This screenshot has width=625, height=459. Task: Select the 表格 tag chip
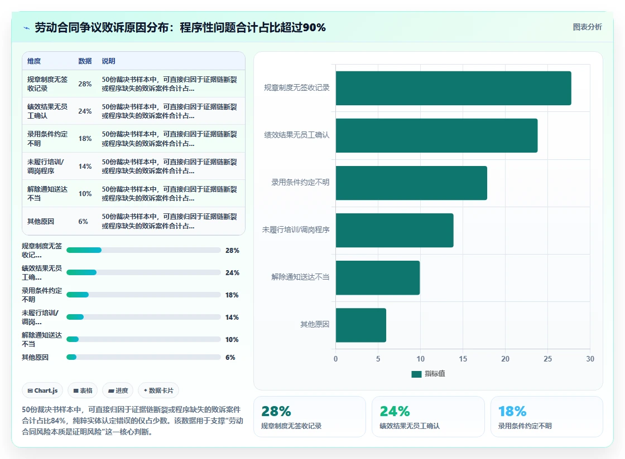83,390
